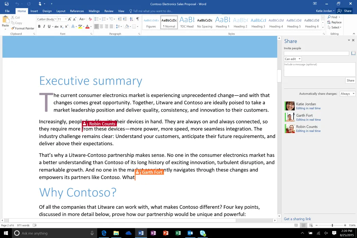The height and width of the screenshot is (238, 357).
Task: Click the Get a sharing link link
Action: 297,219
